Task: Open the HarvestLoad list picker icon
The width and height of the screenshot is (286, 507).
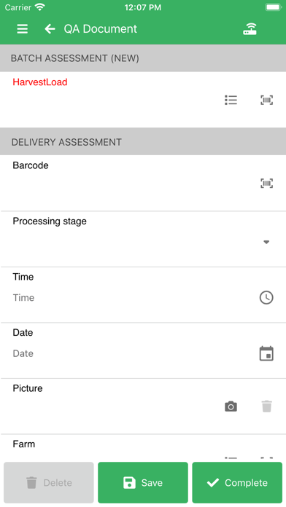Action: 231,100
